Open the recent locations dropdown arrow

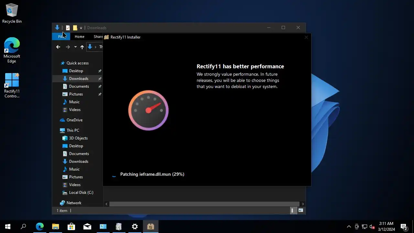(x=75, y=47)
